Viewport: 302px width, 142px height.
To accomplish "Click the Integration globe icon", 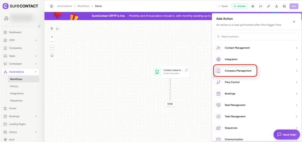I will tap(218, 59).
